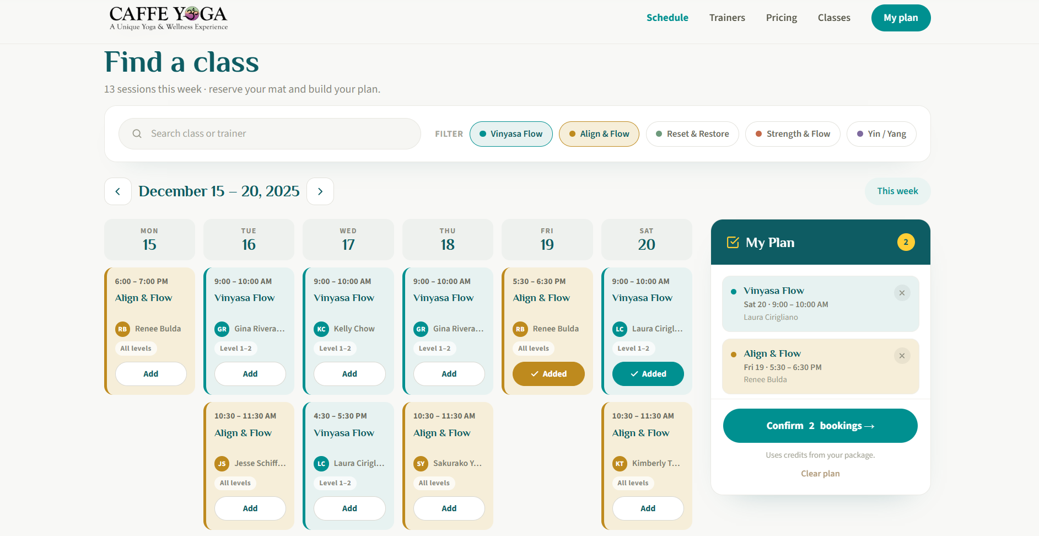Remove Align & Flow from My Plan
The image size is (1039, 536).
902,356
